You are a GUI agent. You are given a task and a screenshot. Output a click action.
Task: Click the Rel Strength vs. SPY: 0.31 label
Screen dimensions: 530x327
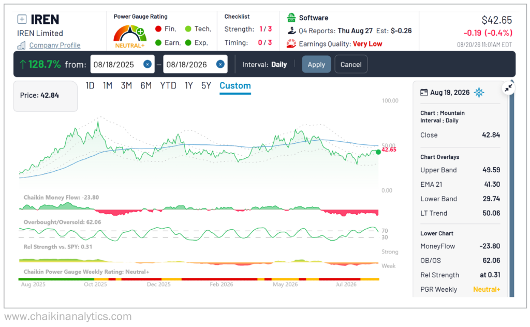[58, 247]
